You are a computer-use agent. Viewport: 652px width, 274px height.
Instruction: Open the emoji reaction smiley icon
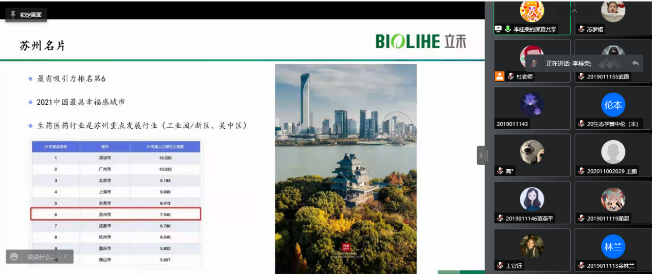[x=14, y=257]
